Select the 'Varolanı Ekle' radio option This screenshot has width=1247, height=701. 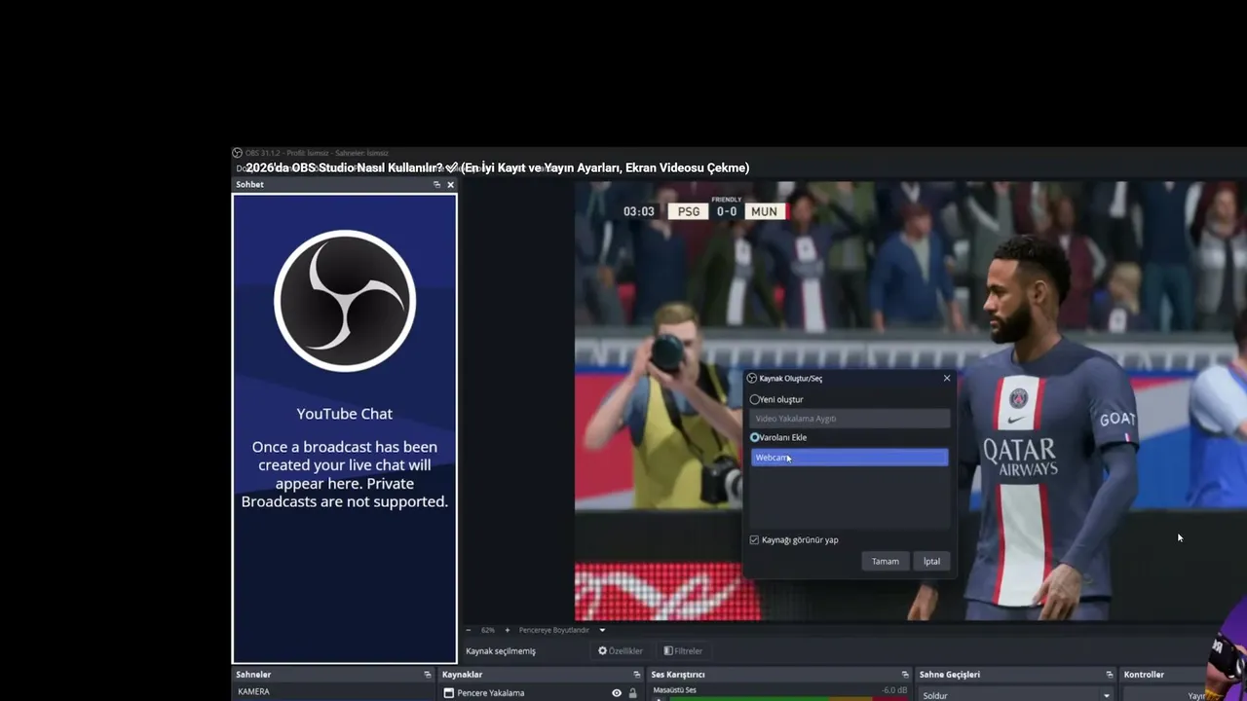point(755,437)
